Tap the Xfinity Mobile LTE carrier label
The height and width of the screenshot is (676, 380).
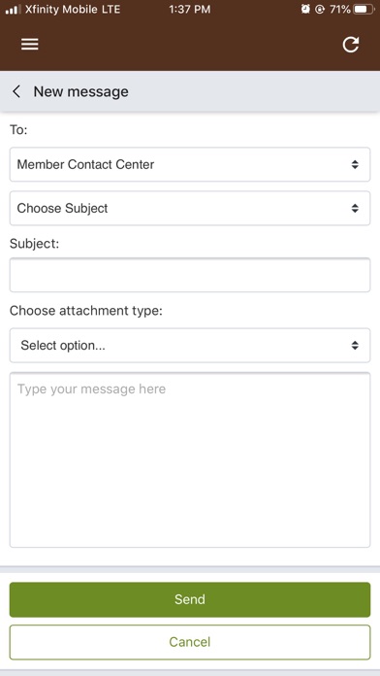73,9
